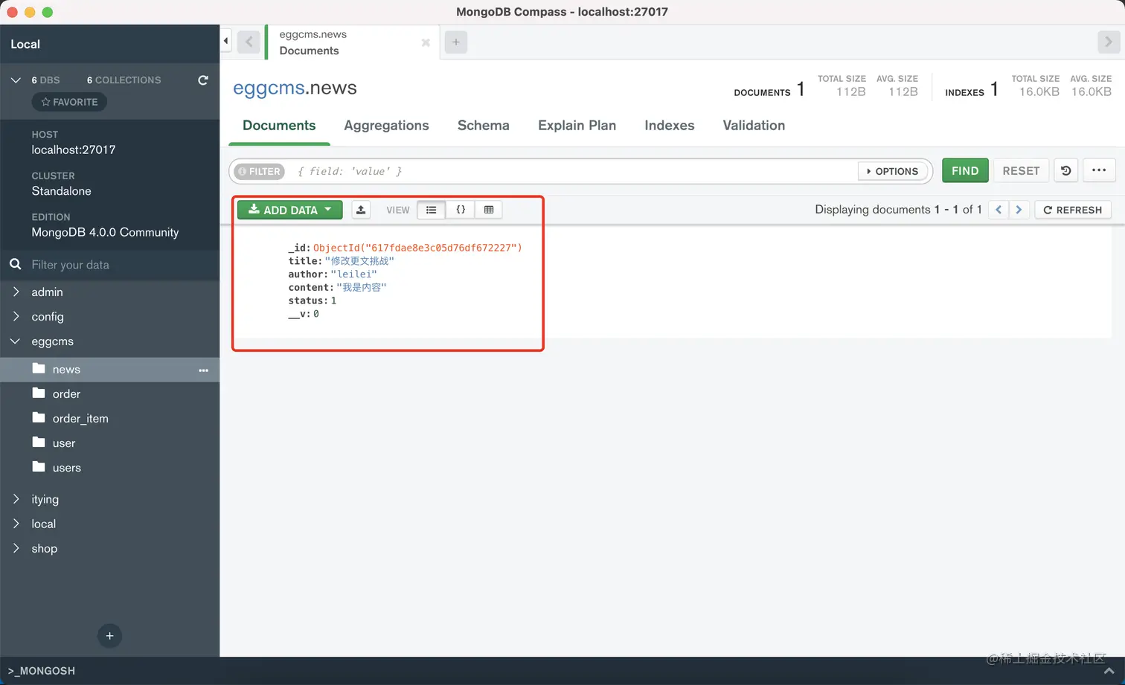1125x685 pixels.
Task: Open a new tab with plus
Action: (x=456, y=42)
